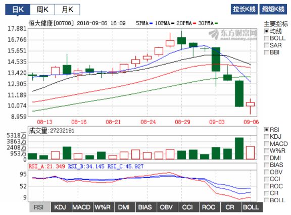This screenshot has width=291, height=215.
Task: Select the 均线 main indicator radio
Action: (x=266, y=31)
